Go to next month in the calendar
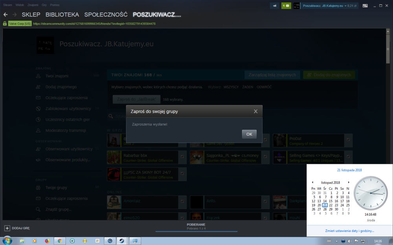The image size is (393, 245). (348, 182)
